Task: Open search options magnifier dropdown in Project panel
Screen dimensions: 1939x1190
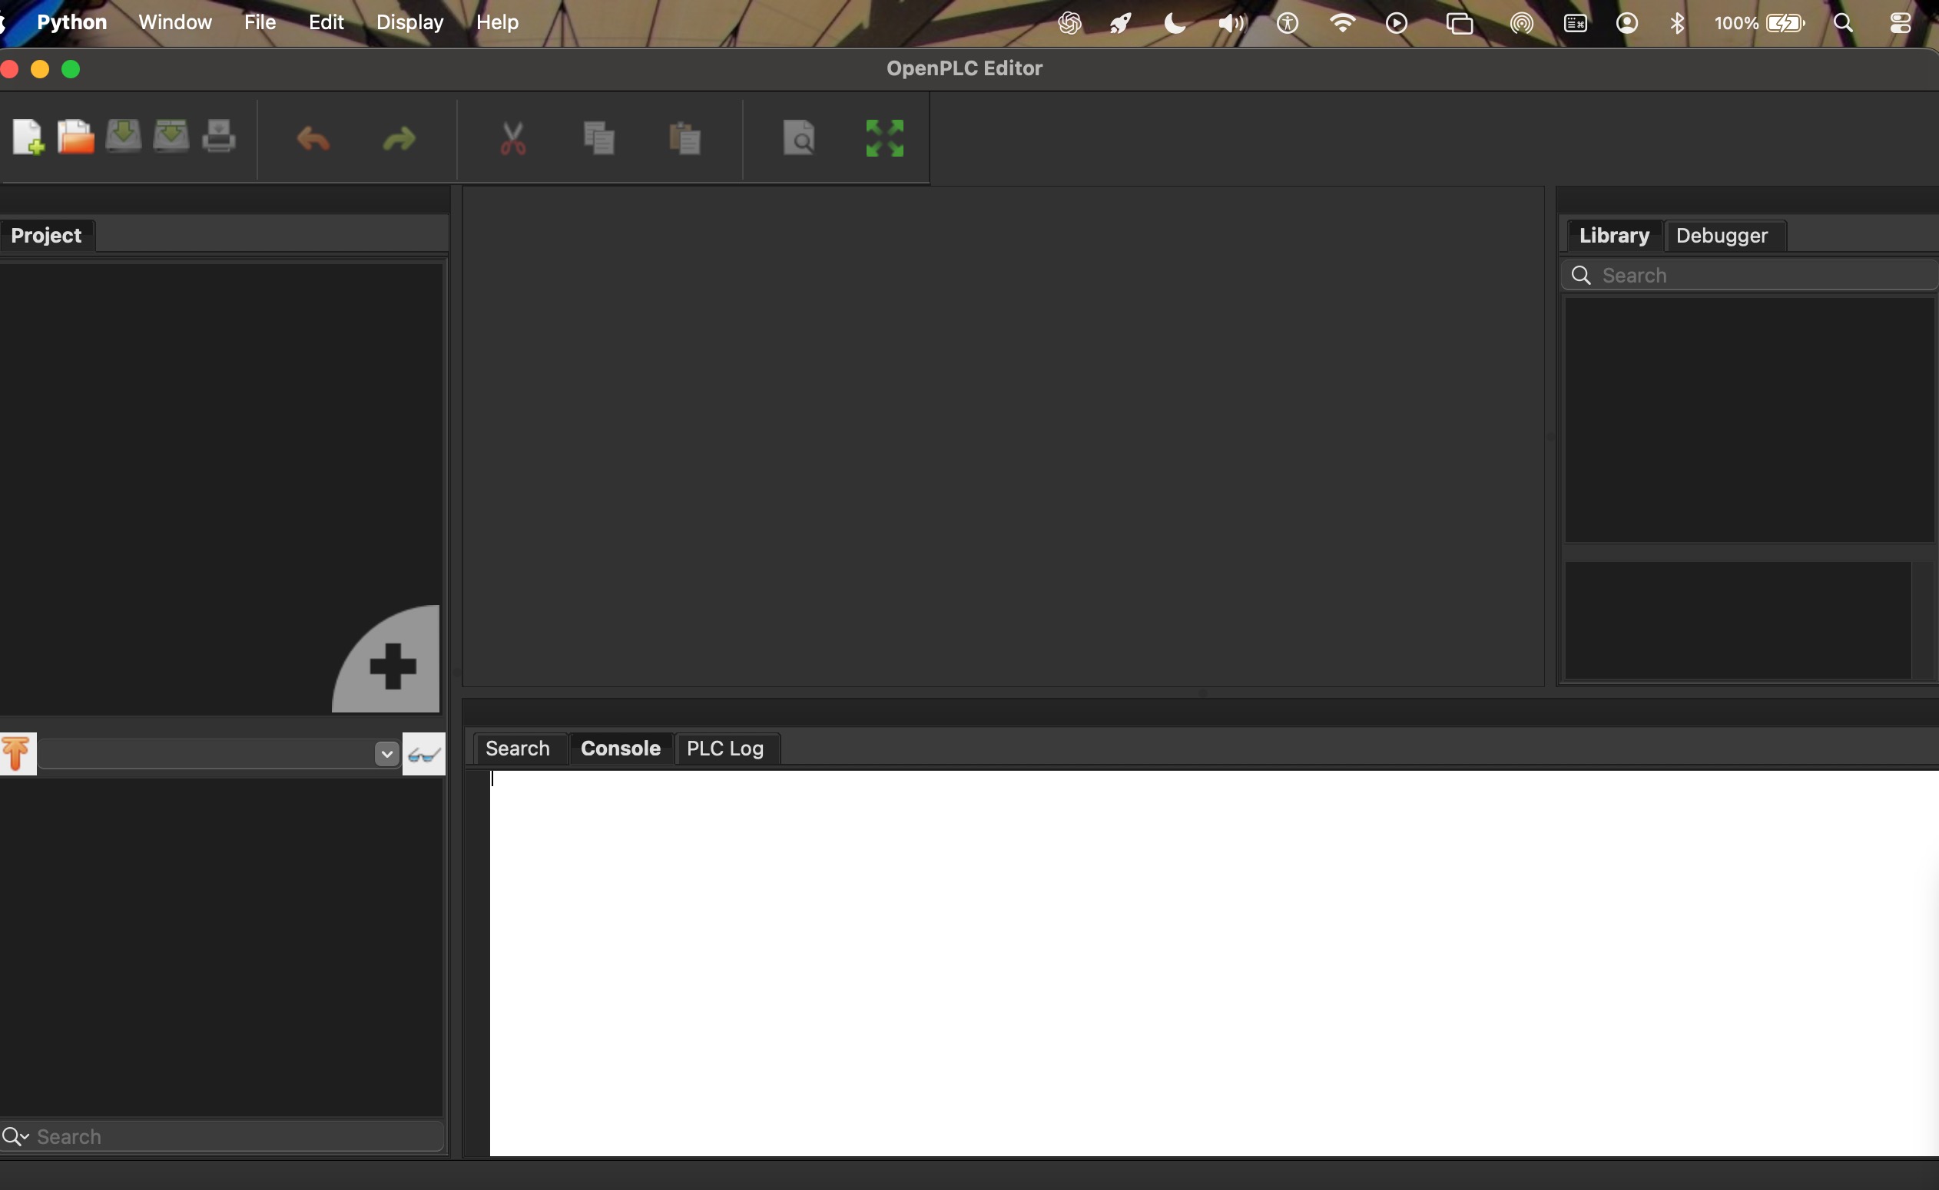Action: [15, 1136]
